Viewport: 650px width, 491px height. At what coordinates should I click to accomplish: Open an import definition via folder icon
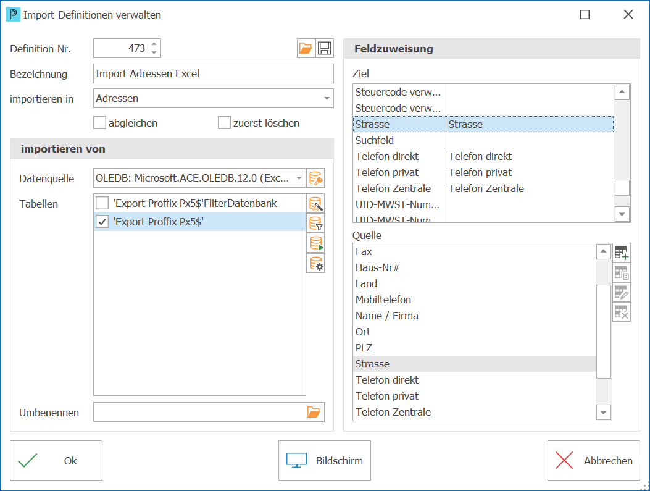pyautogui.click(x=306, y=49)
